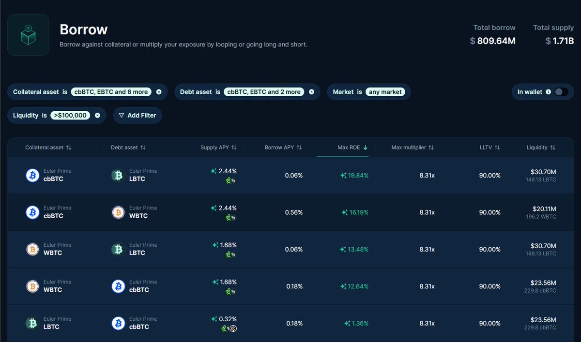
Task: Click cbBTC debt icon in WBTC/cbBTC row
Action: tap(118, 286)
